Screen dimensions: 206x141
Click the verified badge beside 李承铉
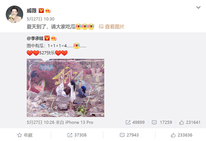click(x=47, y=38)
